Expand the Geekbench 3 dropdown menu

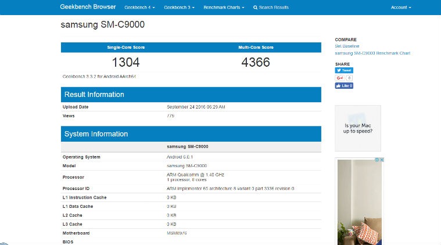[179, 8]
